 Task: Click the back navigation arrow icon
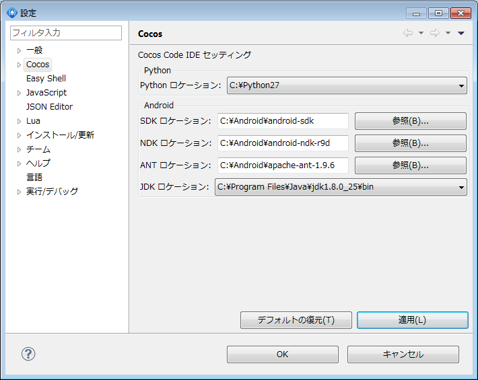[x=408, y=33]
